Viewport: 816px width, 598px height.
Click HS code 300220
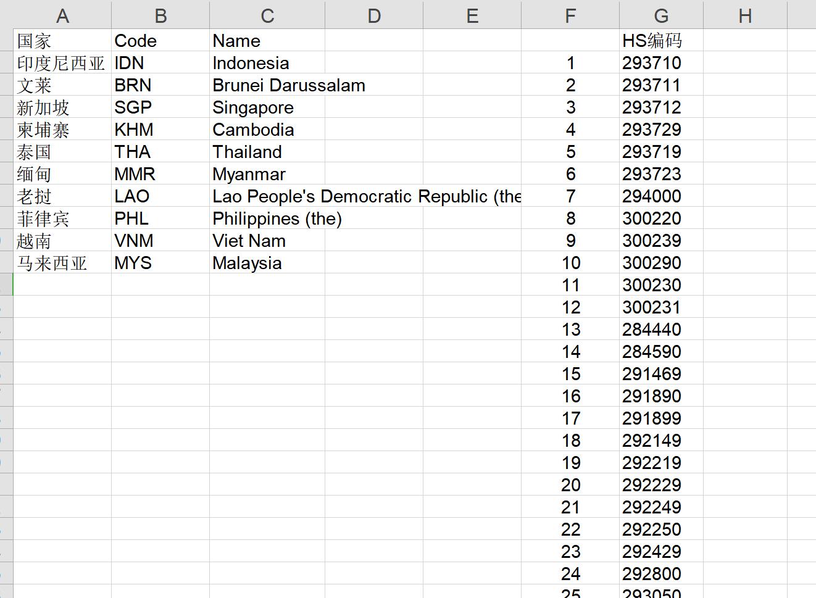[x=661, y=218]
